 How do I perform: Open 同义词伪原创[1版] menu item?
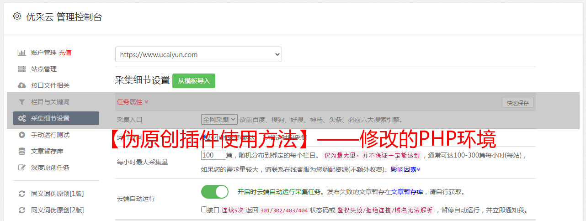[x=58, y=194]
